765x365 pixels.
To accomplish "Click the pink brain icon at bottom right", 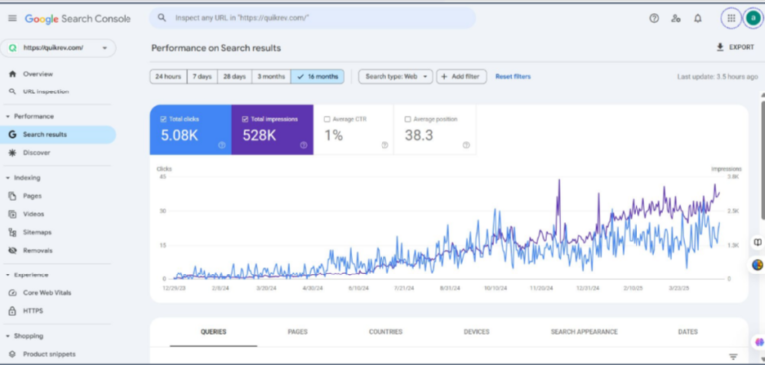I will pyautogui.click(x=759, y=342).
